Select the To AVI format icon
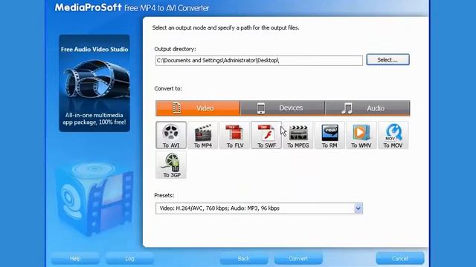 (171, 135)
